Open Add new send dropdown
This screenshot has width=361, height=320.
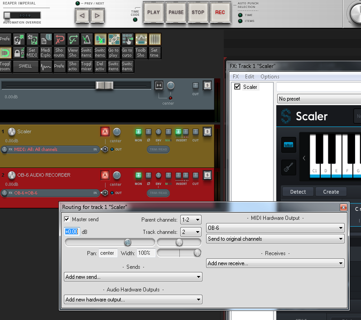click(133, 277)
